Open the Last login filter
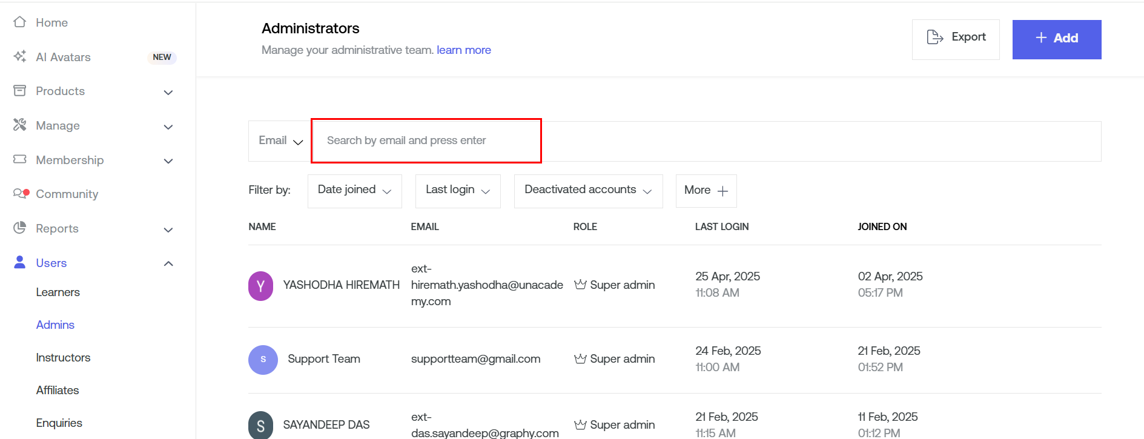 tap(458, 191)
